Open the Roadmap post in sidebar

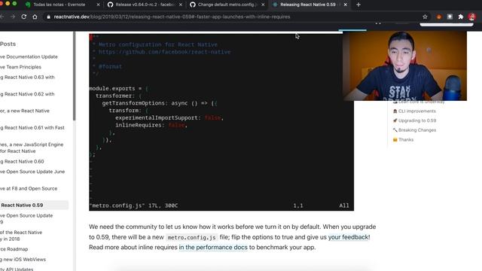click(14, 249)
